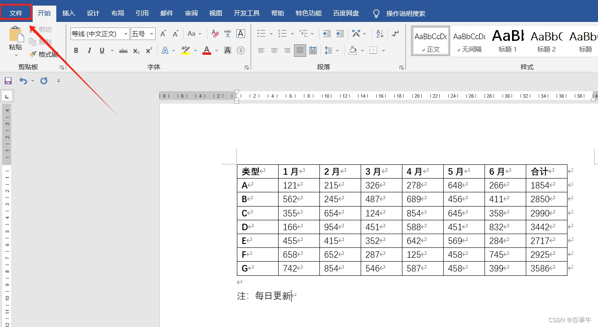
Task: Apply the 正文 style
Action: (x=431, y=41)
